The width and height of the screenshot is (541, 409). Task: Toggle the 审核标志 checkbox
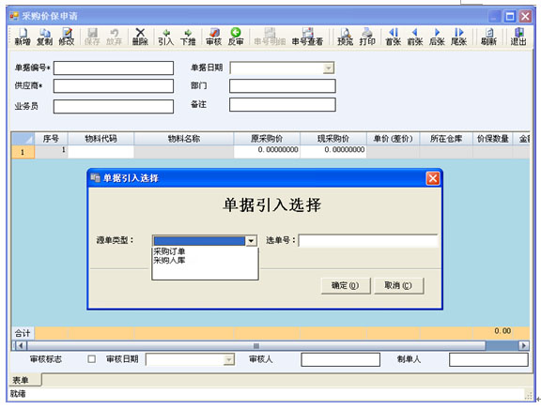[x=91, y=359]
